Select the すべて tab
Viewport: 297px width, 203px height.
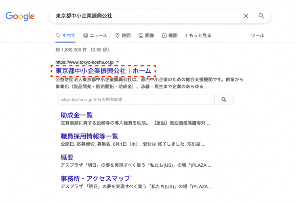65,36
